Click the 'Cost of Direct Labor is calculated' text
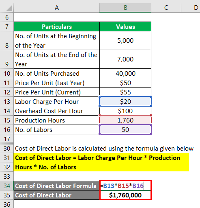The width and height of the screenshot is (200, 208). point(104,148)
